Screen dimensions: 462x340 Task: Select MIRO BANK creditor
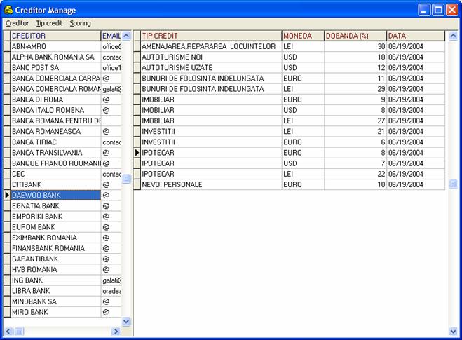click(55, 312)
